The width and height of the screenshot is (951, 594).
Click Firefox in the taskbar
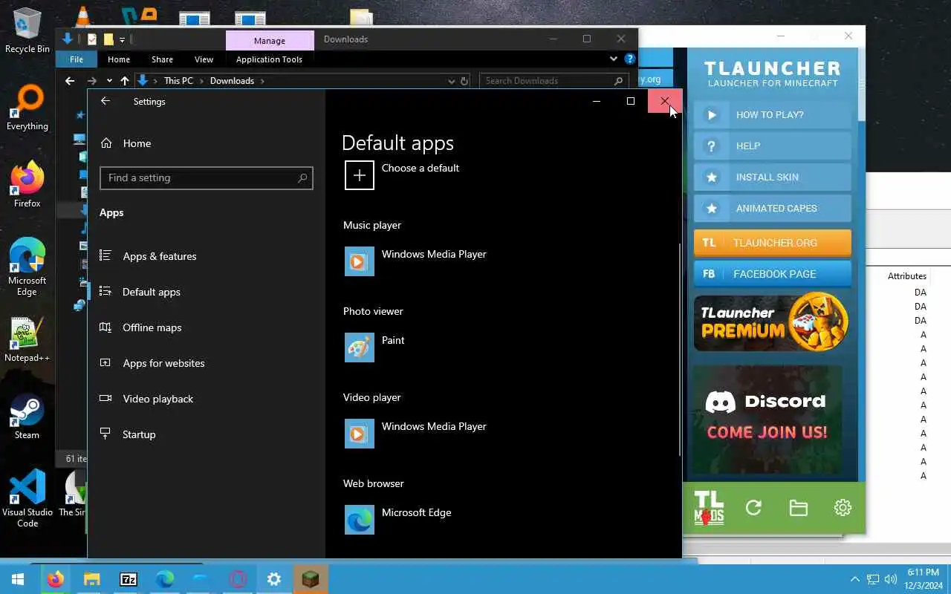[56, 579]
